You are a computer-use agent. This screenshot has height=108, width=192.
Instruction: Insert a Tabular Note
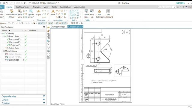pyautogui.click(x=86, y=14)
